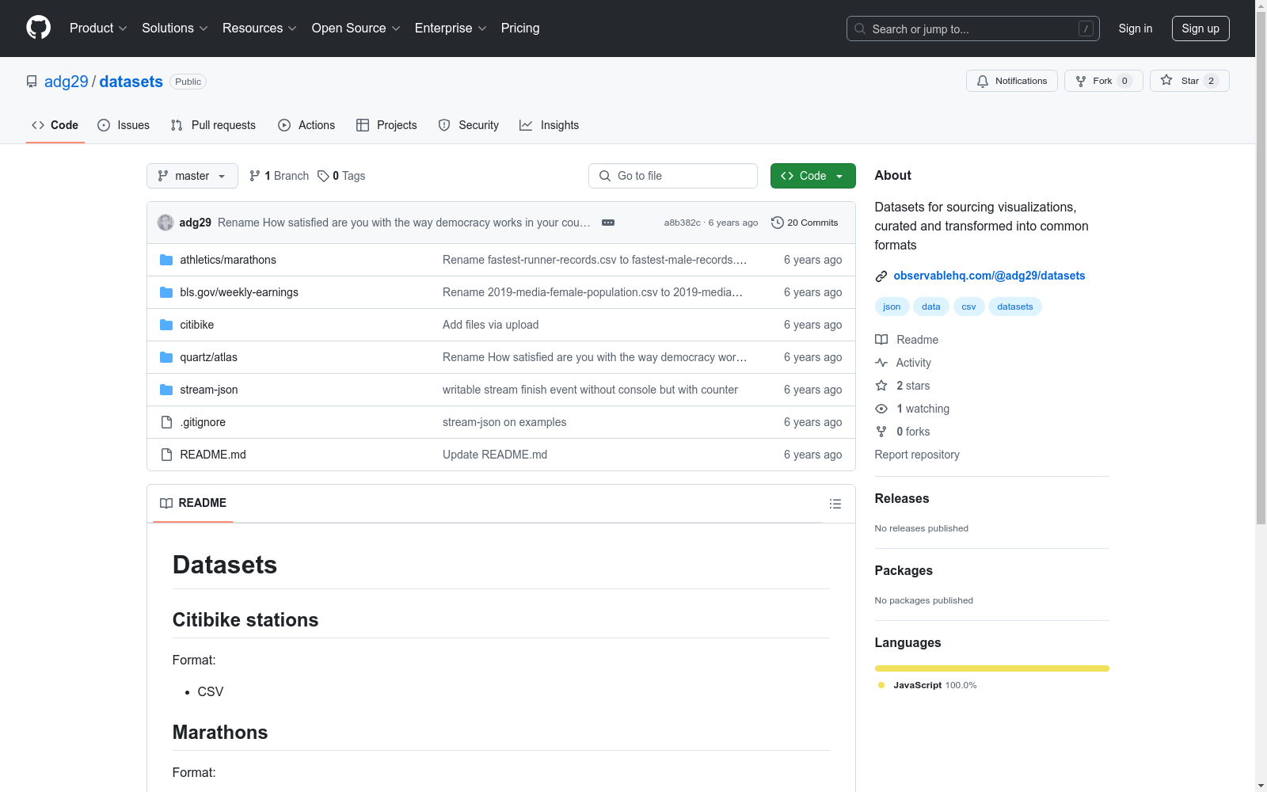1267x792 pixels.
Task: Open the Resources dropdown
Action: [x=260, y=29]
